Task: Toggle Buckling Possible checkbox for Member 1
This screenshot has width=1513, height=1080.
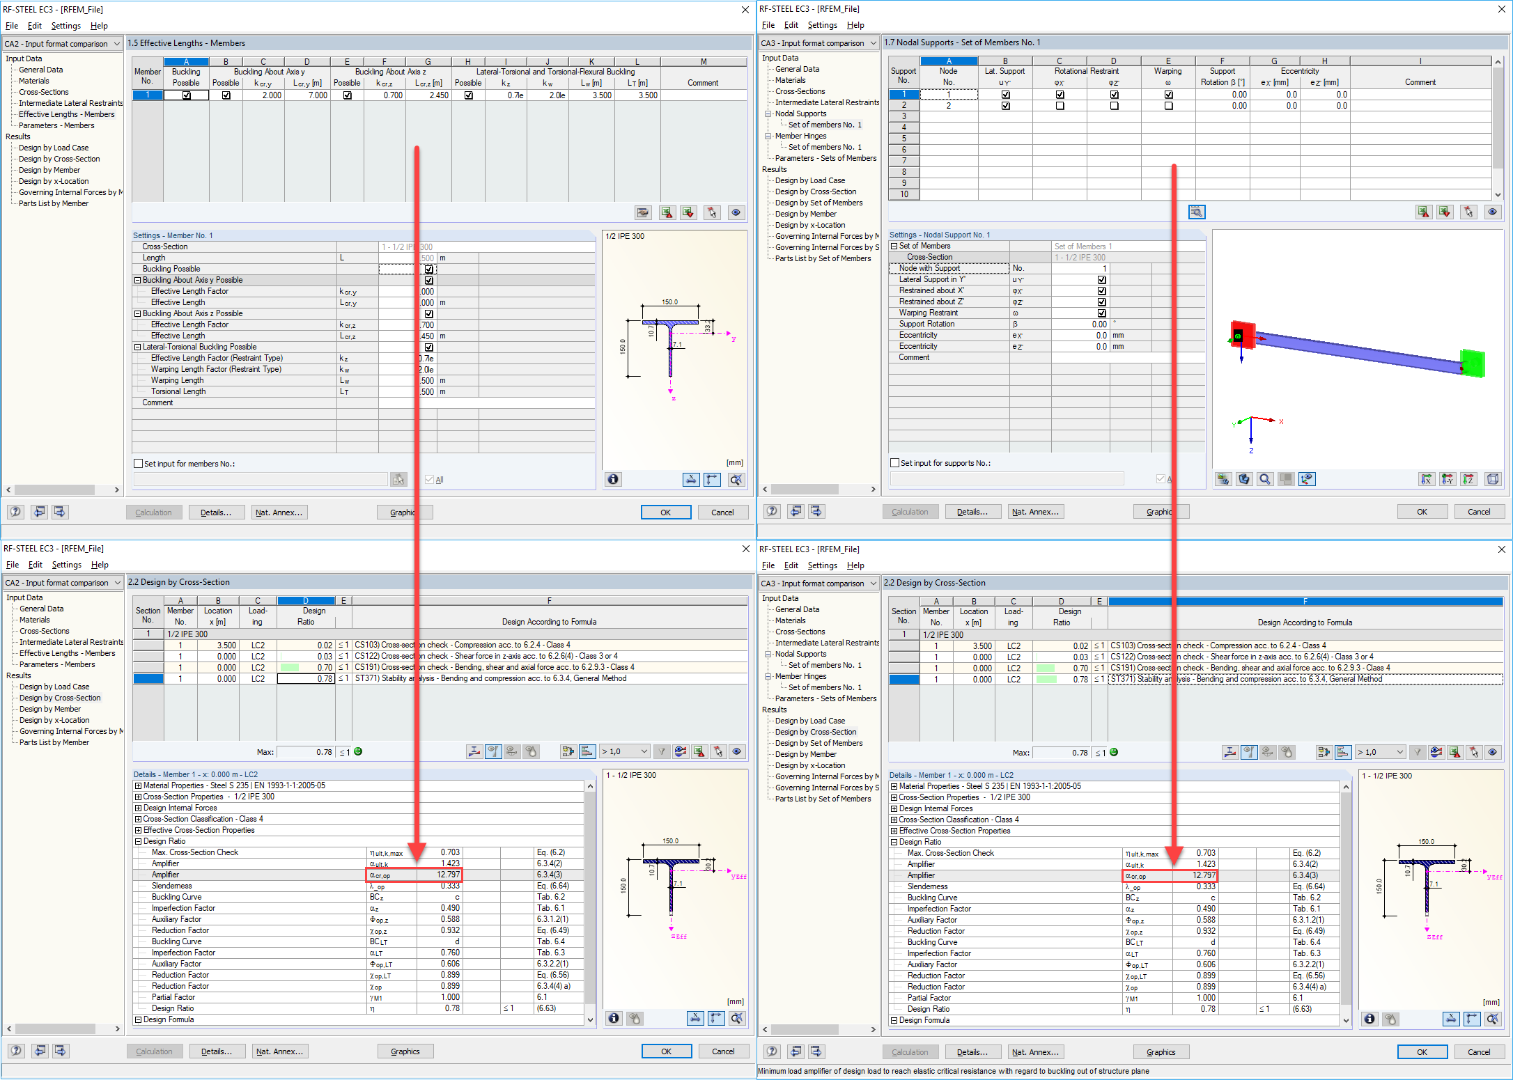Action: tap(186, 95)
